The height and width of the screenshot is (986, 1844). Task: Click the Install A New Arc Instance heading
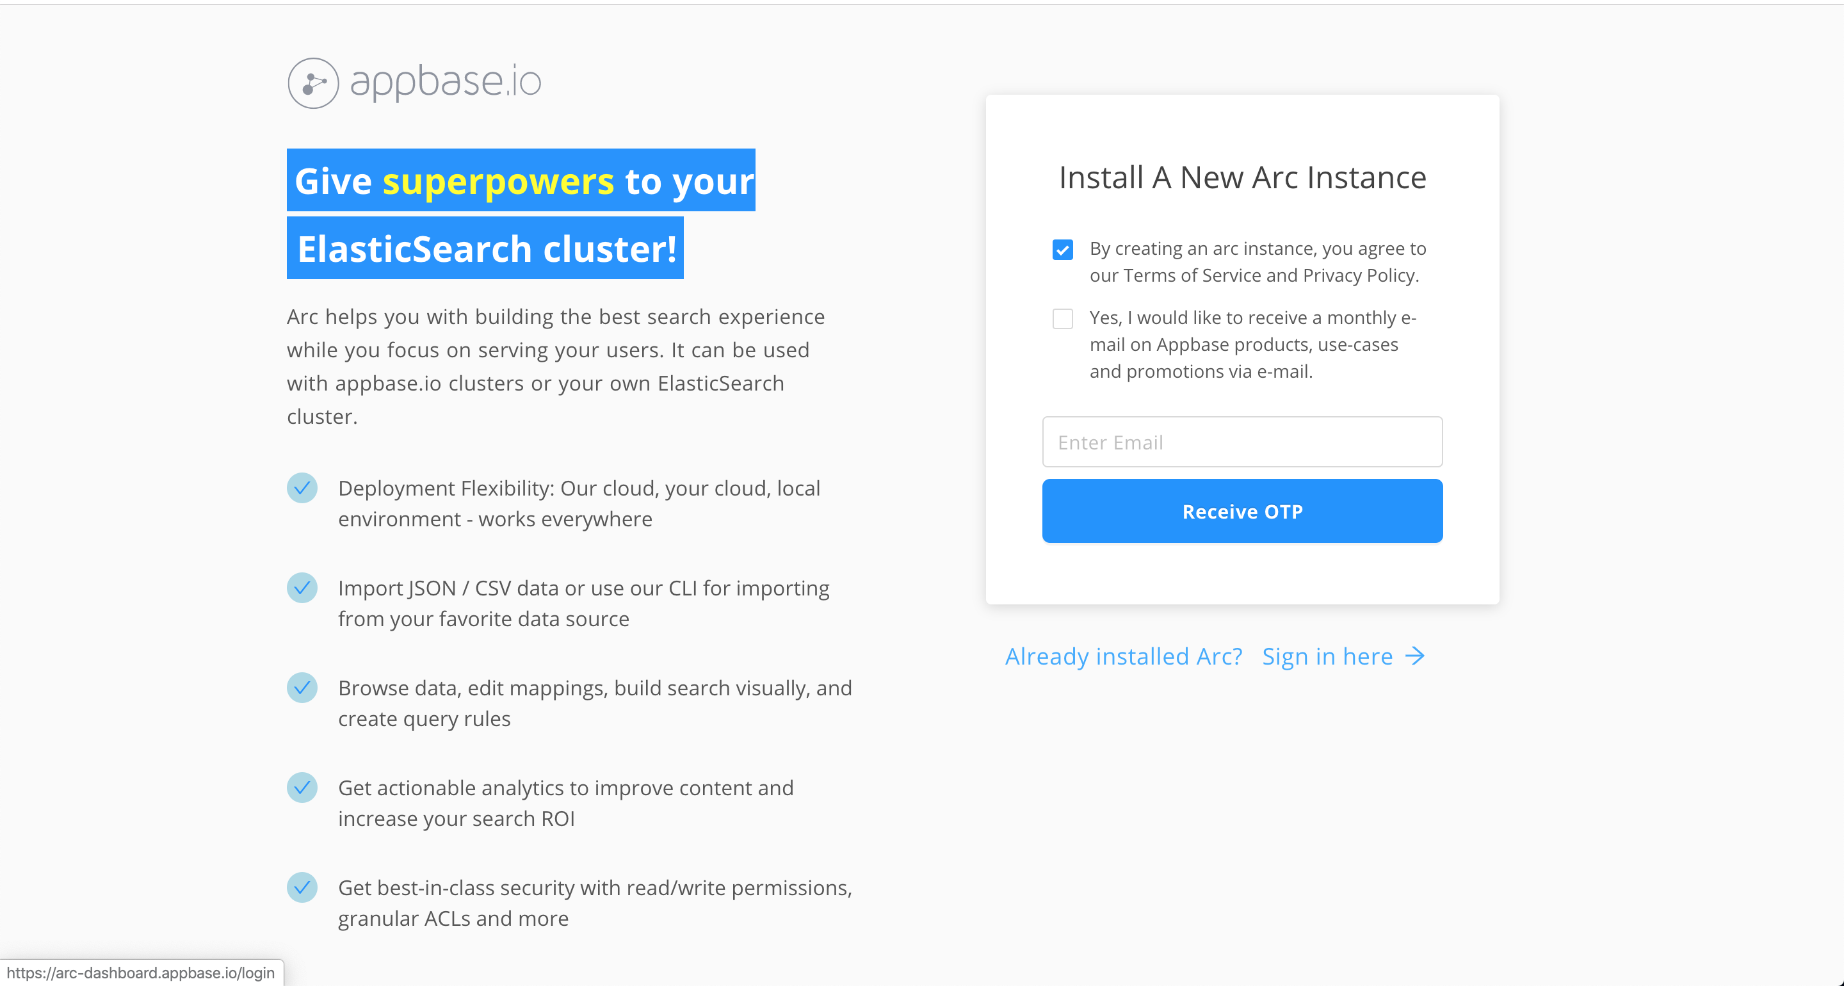pos(1242,177)
